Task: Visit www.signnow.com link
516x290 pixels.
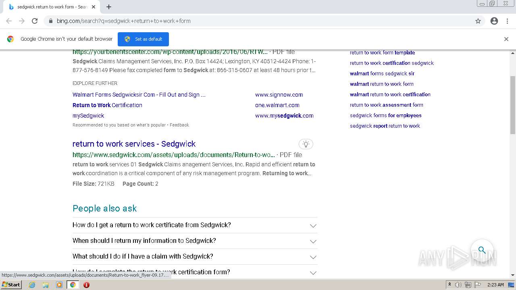Action: [279, 95]
